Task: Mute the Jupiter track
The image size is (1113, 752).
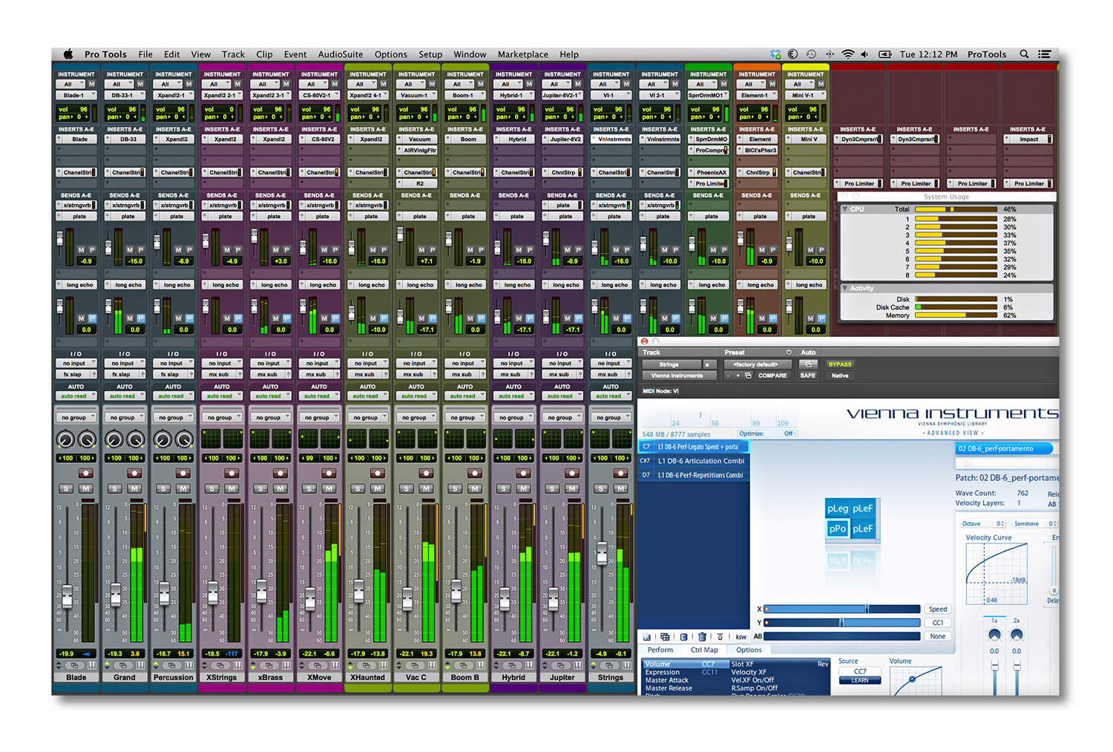Action: pyautogui.click(x=571, y=488)
